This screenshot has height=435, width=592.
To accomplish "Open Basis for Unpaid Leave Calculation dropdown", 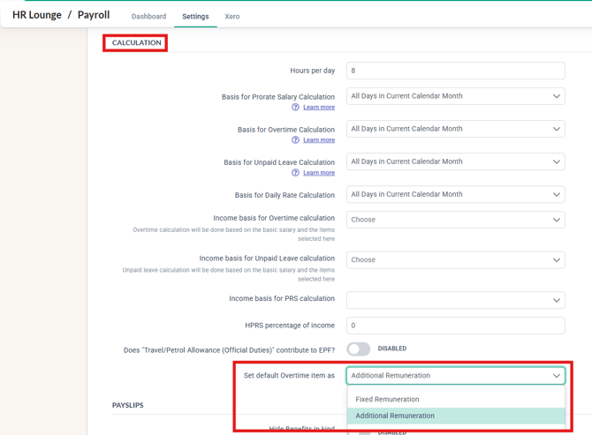I will pos(455,161).
